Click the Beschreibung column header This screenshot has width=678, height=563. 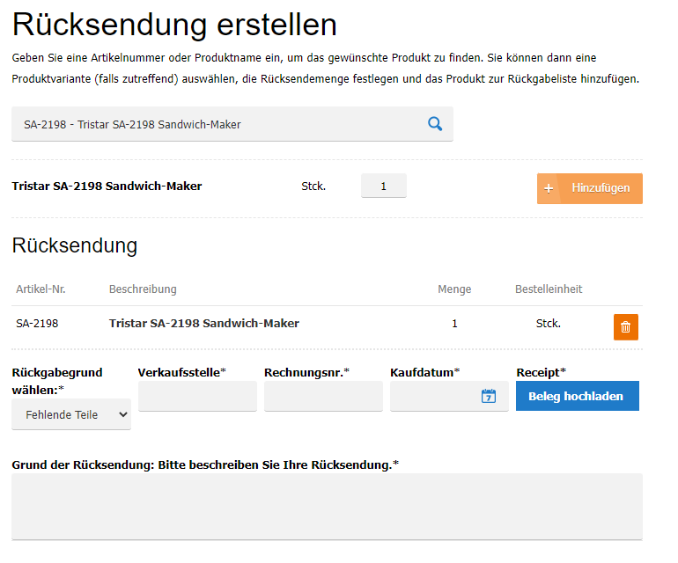[x=143, y=289]
